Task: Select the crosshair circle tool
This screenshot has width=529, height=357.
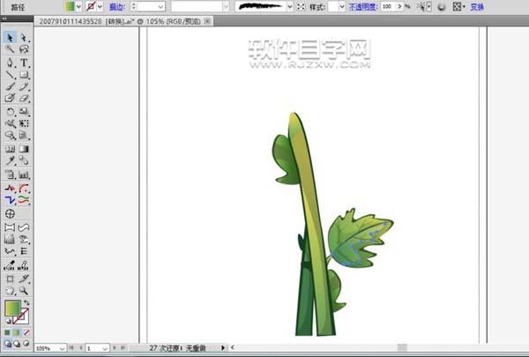Action: click(10, 213)
